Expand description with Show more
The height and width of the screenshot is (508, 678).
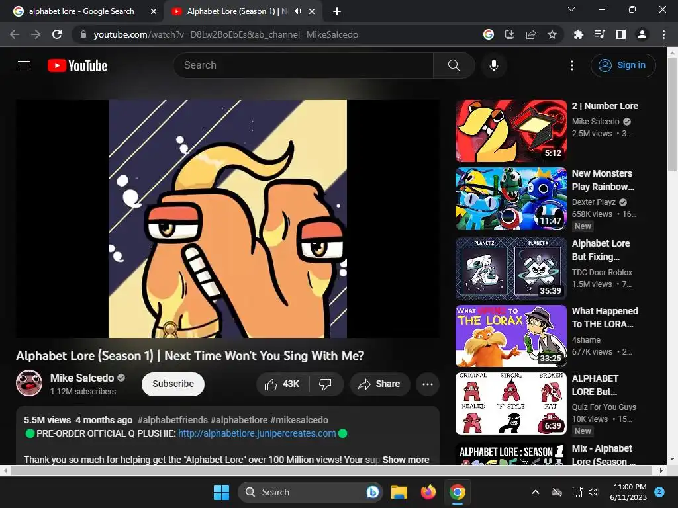[406, 460]
